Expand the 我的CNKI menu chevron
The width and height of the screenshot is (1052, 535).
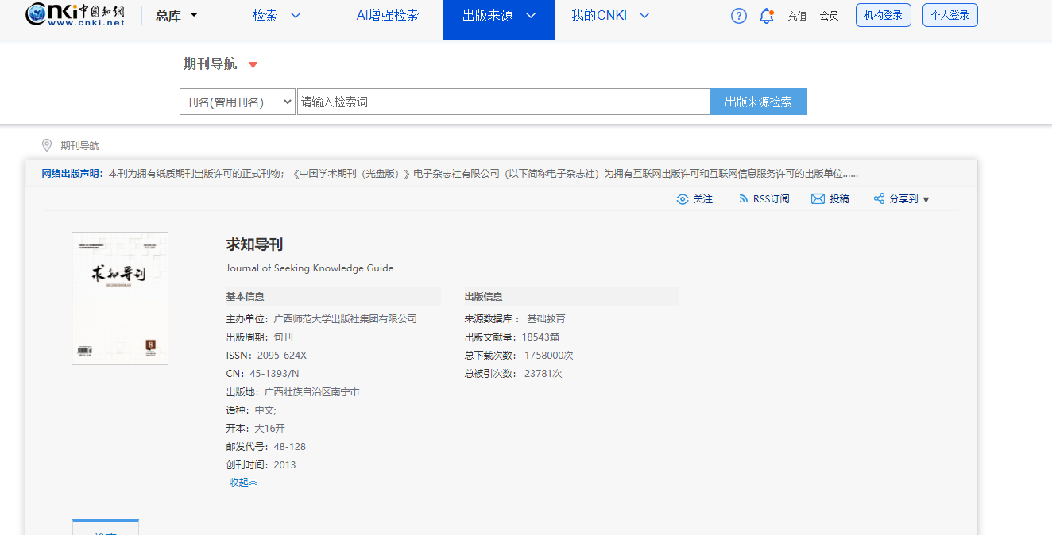[x=644, y=16]
